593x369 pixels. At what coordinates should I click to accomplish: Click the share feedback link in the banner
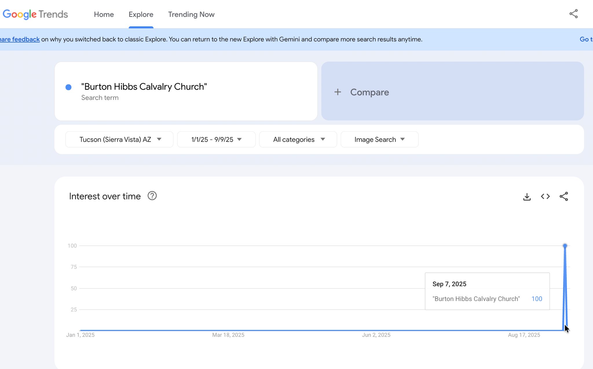pyautogui.click(x=20, y=39)
